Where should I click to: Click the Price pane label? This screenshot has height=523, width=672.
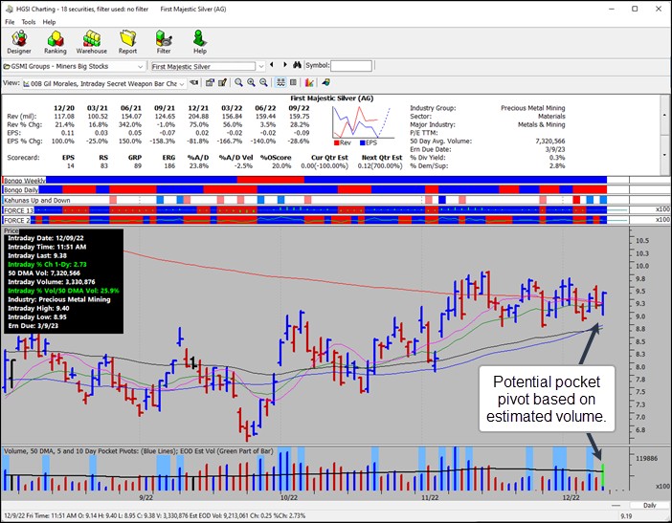pos(11,230)
